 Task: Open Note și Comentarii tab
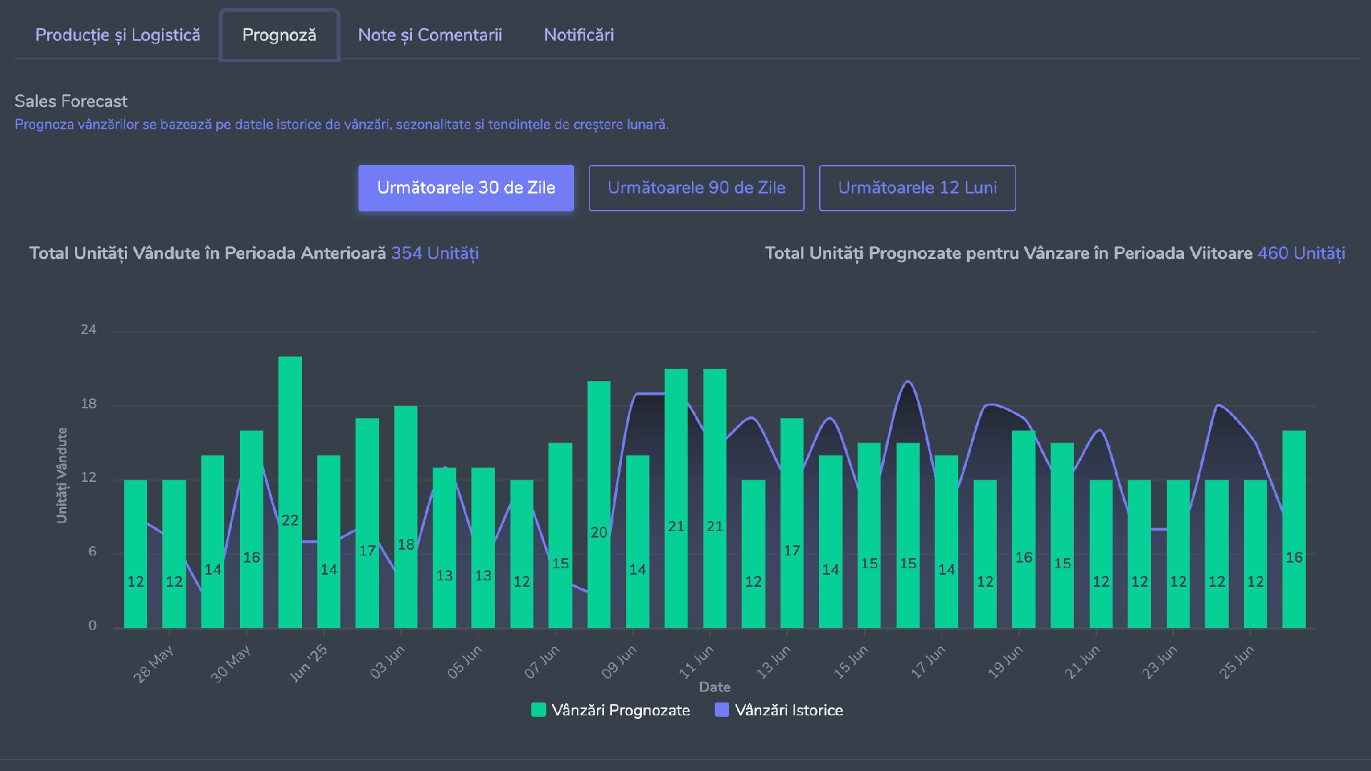[x=430, y=35]
